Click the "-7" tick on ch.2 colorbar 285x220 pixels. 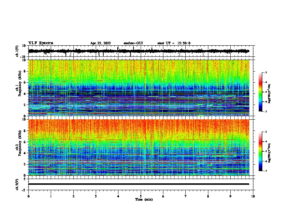point(265,171)
